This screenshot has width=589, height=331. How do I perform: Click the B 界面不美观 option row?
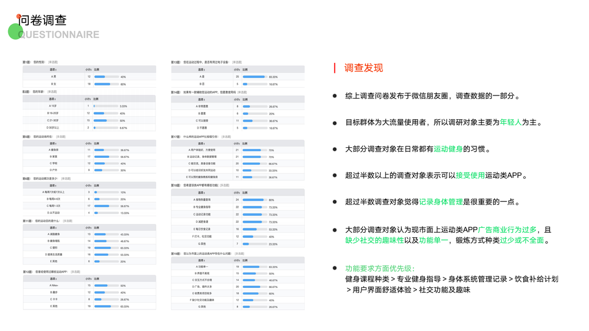238,274
